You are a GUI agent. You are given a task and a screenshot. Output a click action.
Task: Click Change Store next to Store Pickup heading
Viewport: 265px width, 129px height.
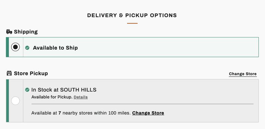click(243, 74)
